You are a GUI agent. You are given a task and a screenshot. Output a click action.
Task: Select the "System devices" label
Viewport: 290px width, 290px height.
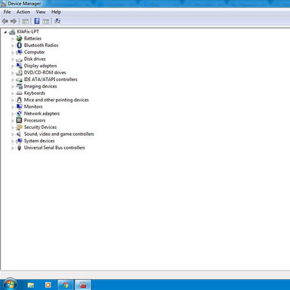[x=39, y=141]
